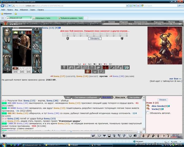Open the tab list dropdown arrow
184x147 pixels.
pos(5,18)
